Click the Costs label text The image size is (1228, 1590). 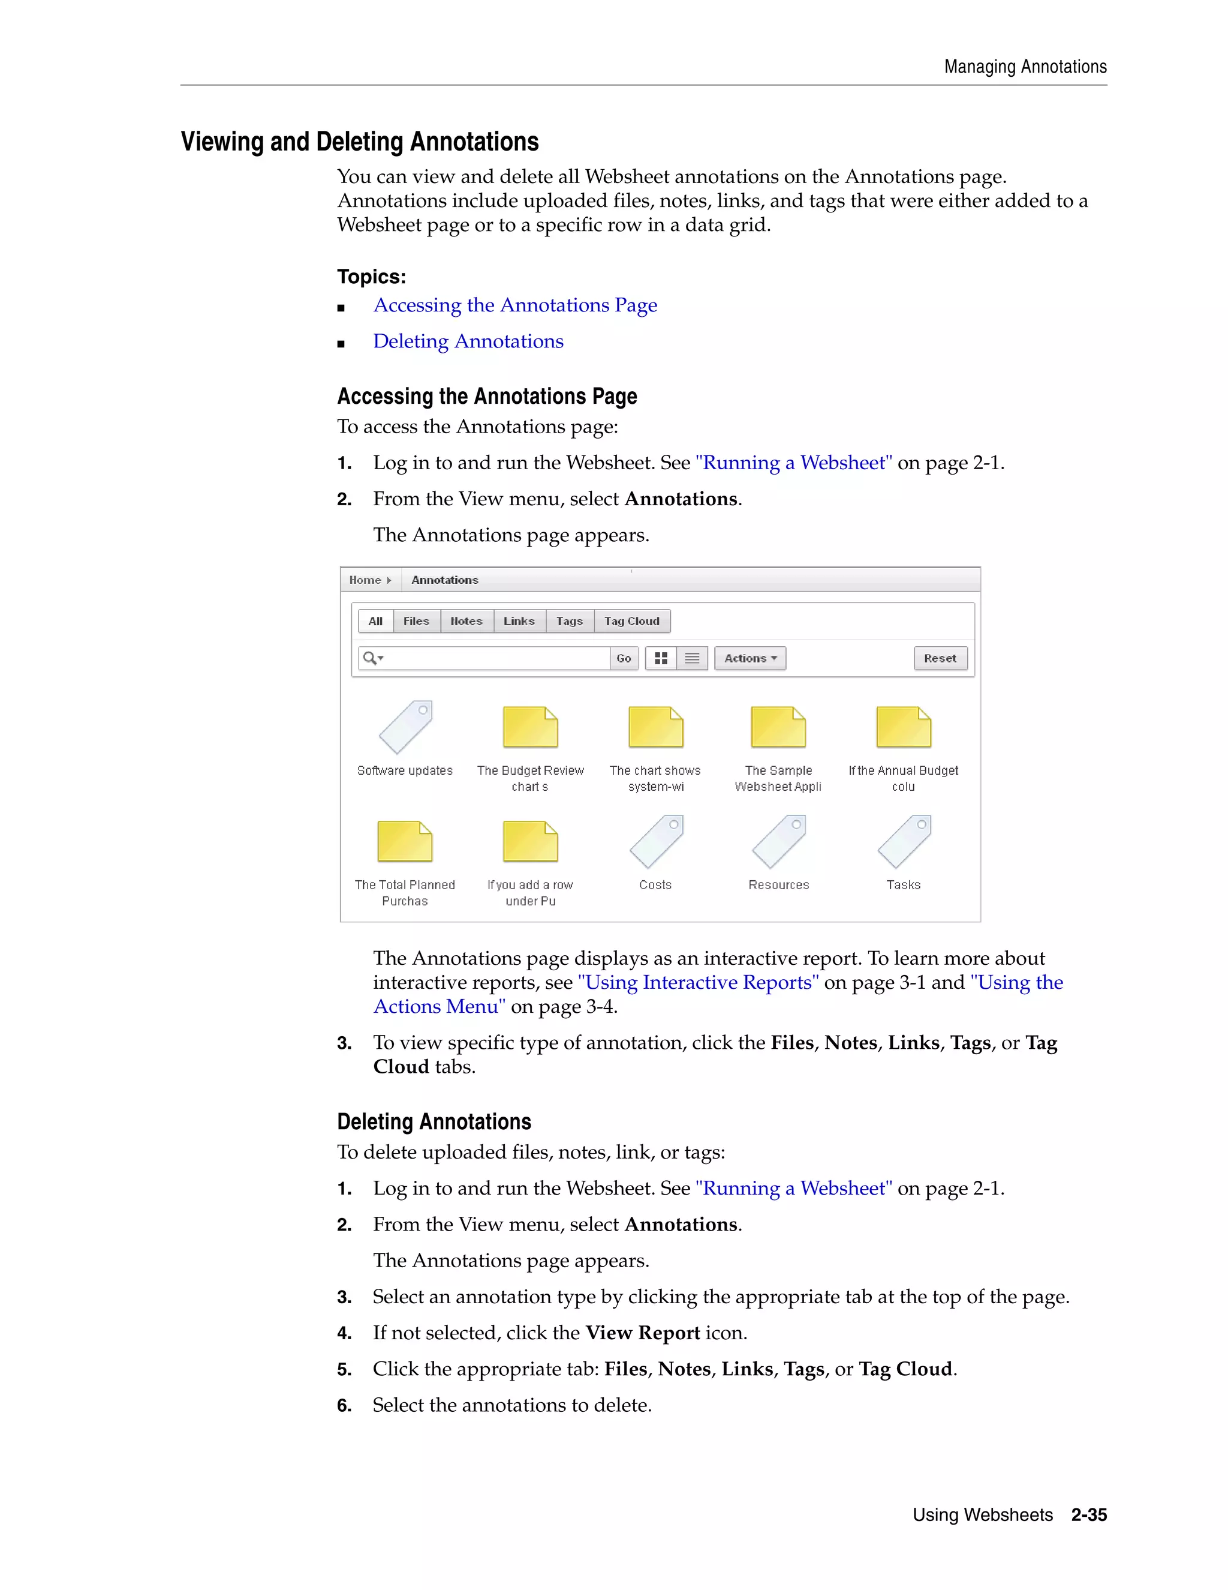pyautogui.click(x=655, y=885)
